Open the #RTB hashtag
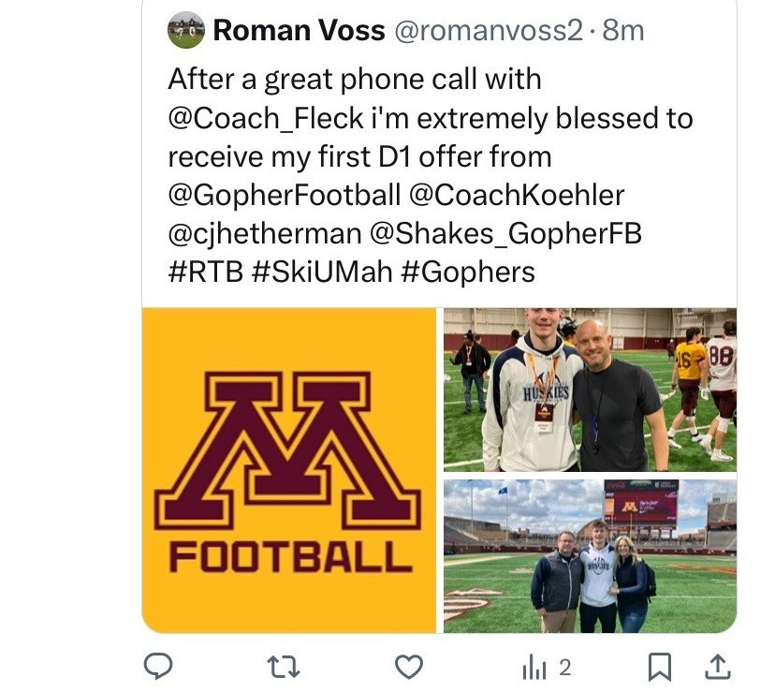Image resolution: width=775 pixels, height=692 pixels. 206,272
